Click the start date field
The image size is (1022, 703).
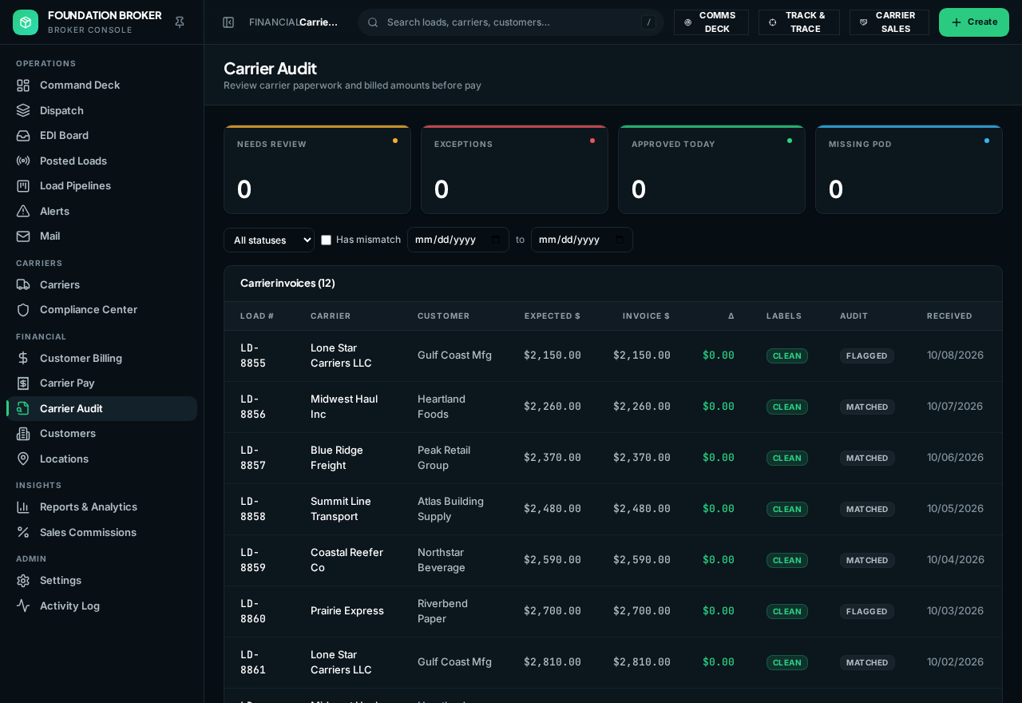click(458, 240)
